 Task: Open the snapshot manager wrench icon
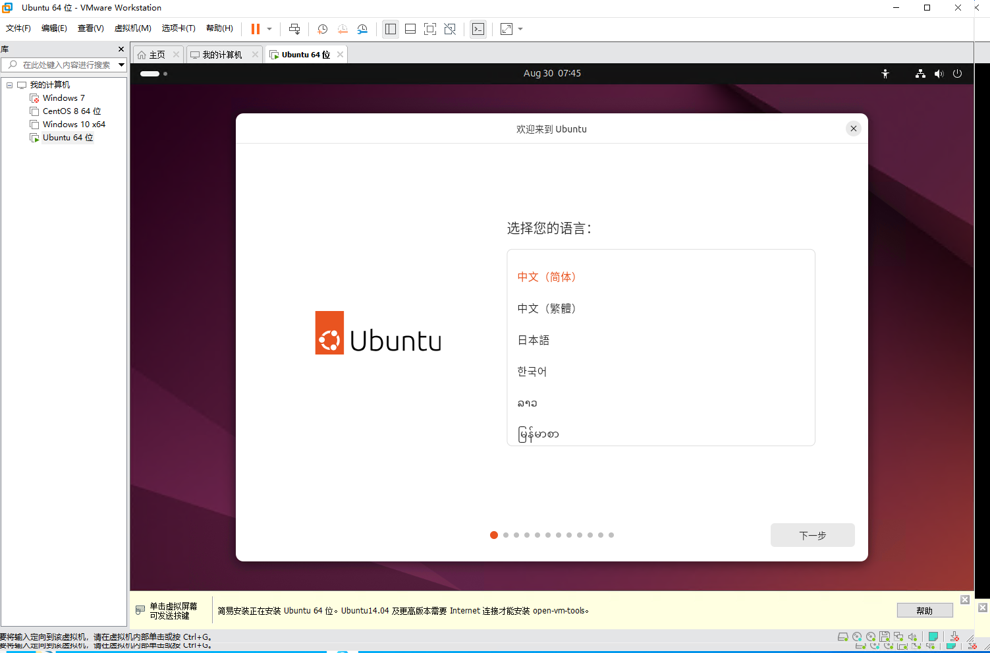click(x=362, y=29)
